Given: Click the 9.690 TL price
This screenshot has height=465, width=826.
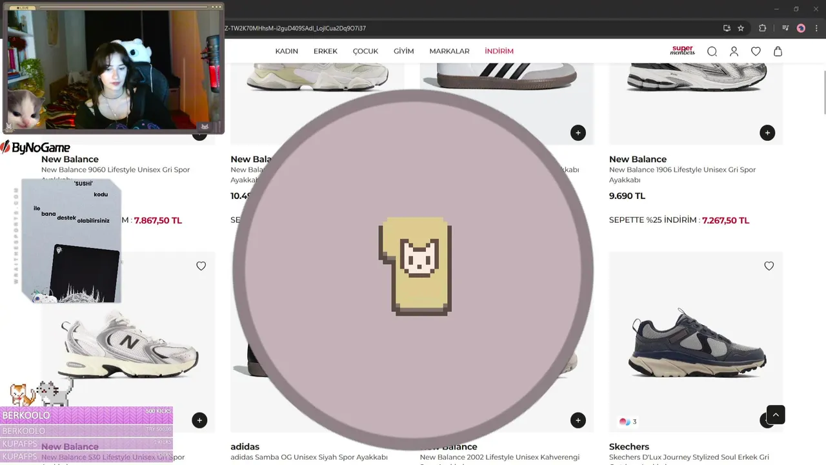Looking at the screenshot, I should click(x=627, y=196).
